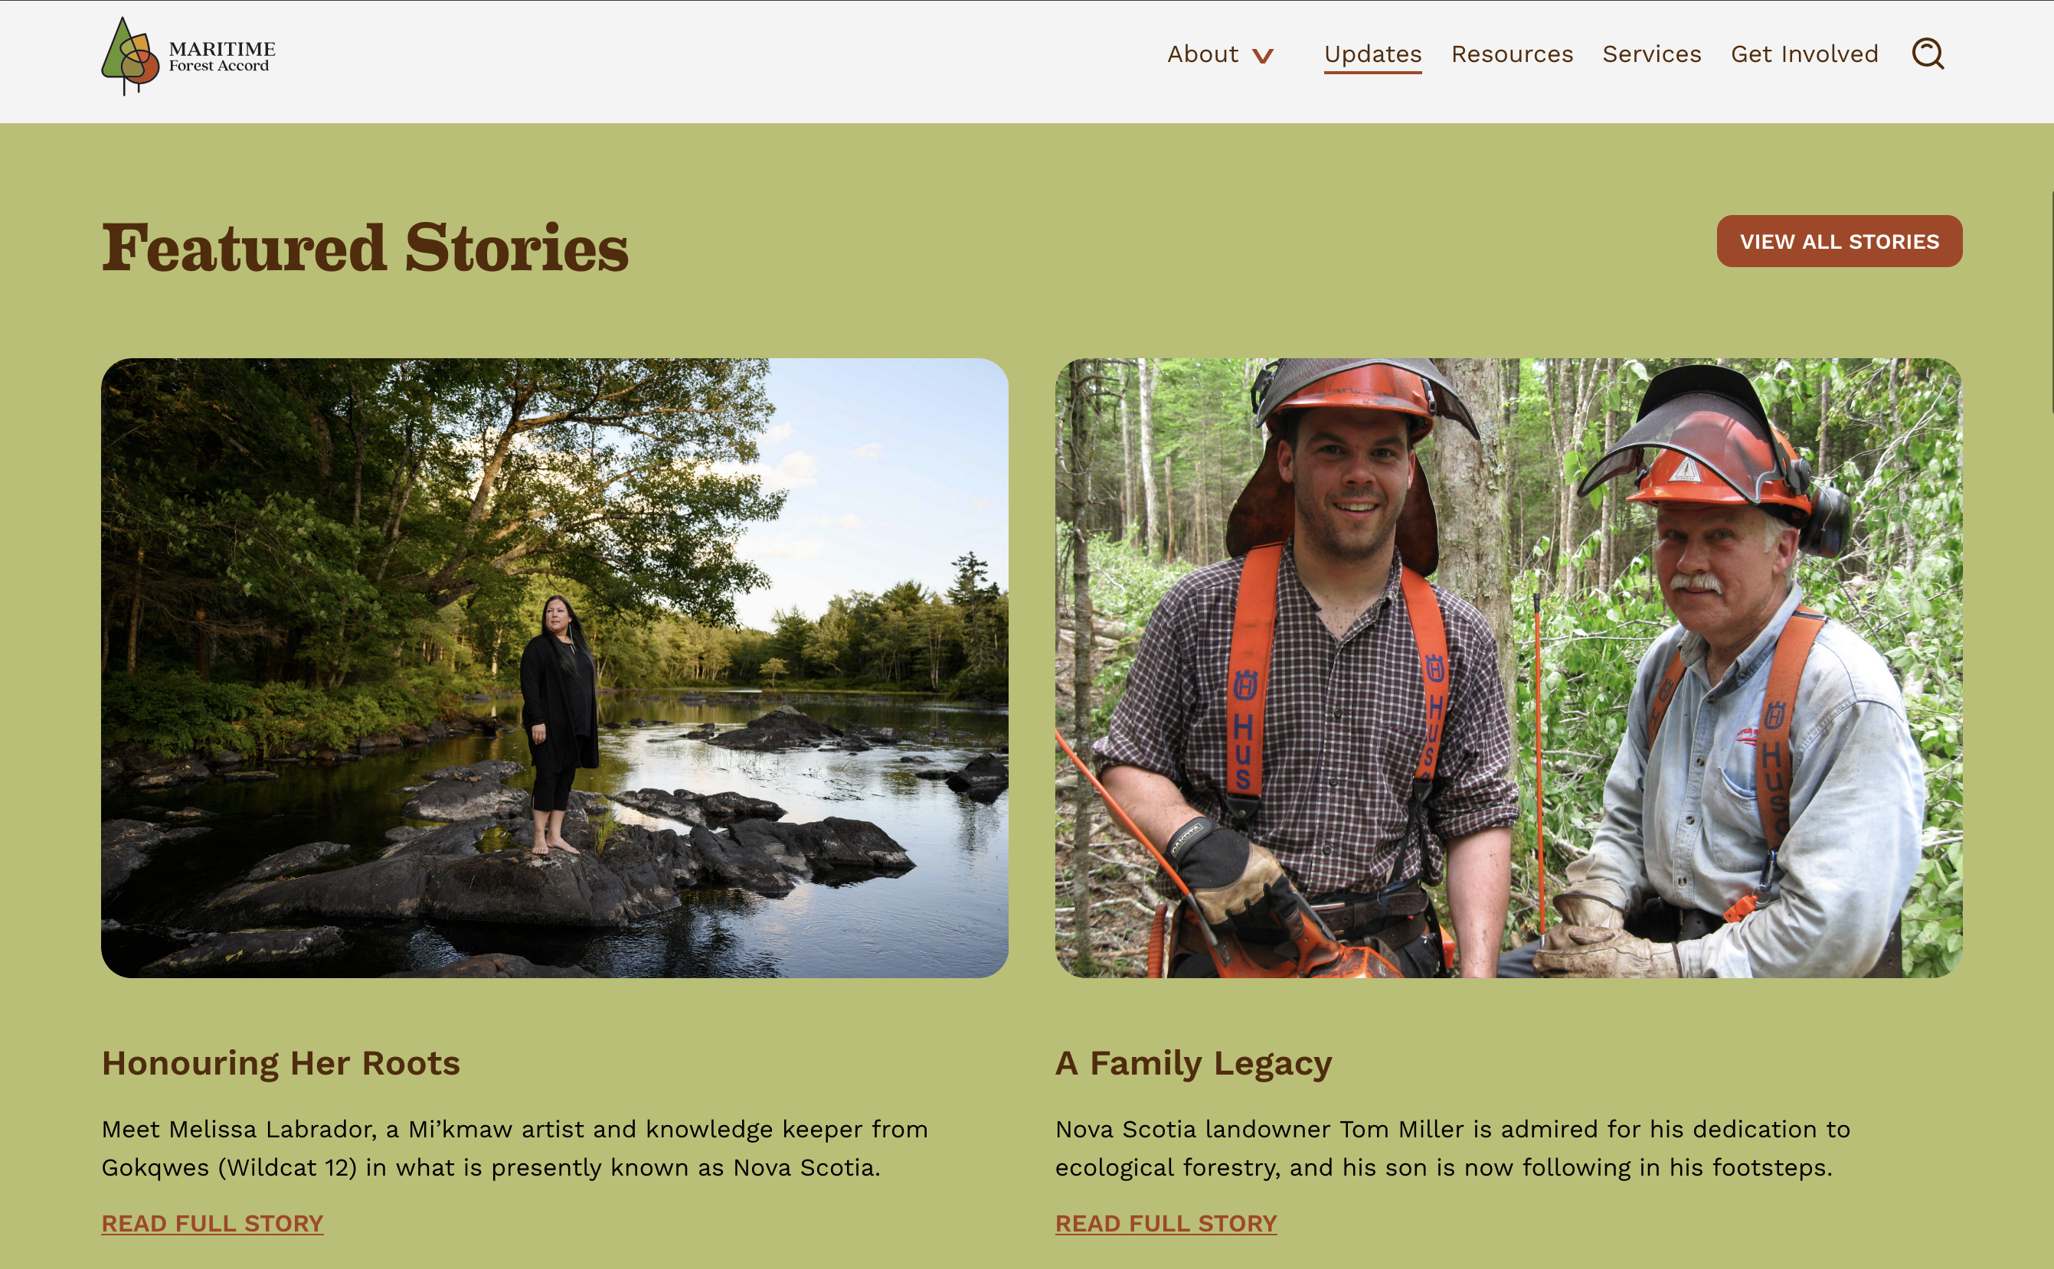The image size is (2054, 1269).
Task: Click the page's vertical scrollbar
Action: click(x=2051, y=302)
